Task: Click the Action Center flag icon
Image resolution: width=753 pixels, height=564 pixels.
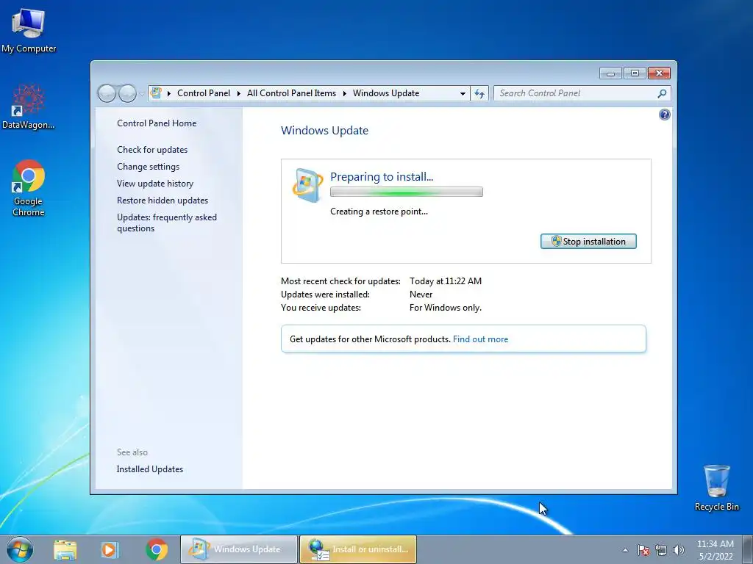Action: tap(643, 550)
